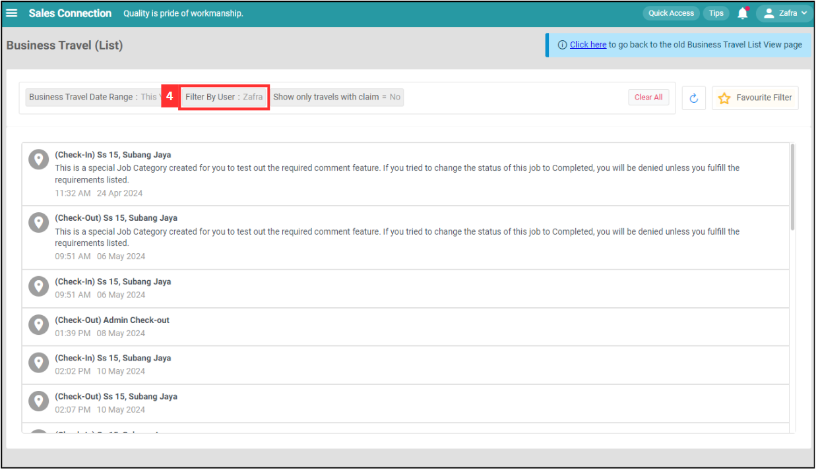
Task: Open '(Check-In) Ss 15, Subang Jaya' 11:32 AM entry
Action: 406,174
